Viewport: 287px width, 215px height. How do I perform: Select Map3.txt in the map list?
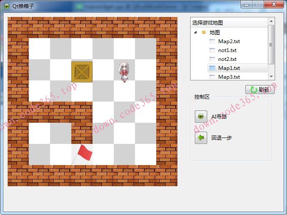pos(229,77)
